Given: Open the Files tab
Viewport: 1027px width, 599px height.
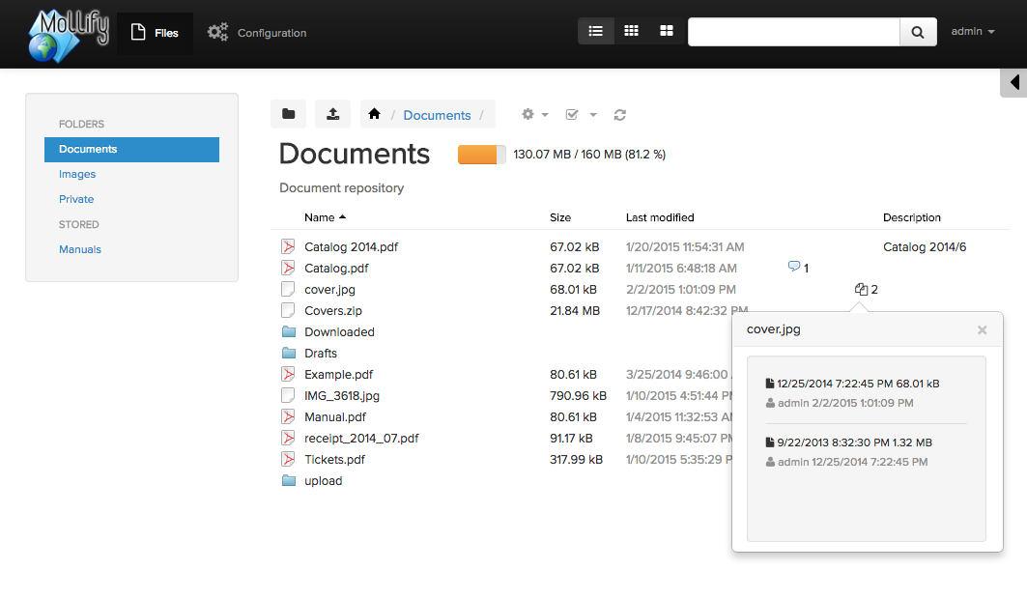Looking at the screenshot, I should point(156,33).
